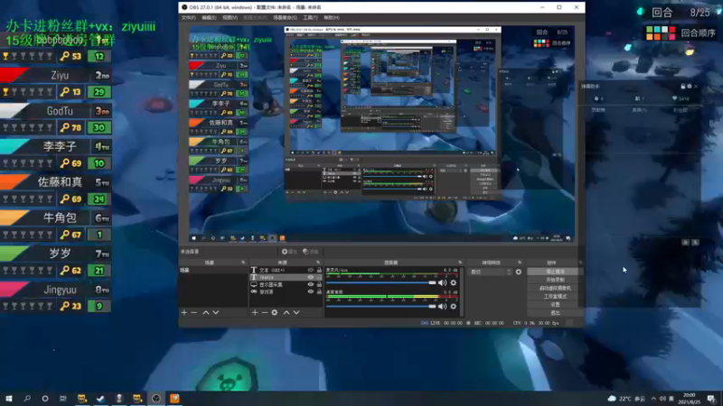723x406 pixels.
Task: Pop out the Controls dock panel
Action: 580,263
